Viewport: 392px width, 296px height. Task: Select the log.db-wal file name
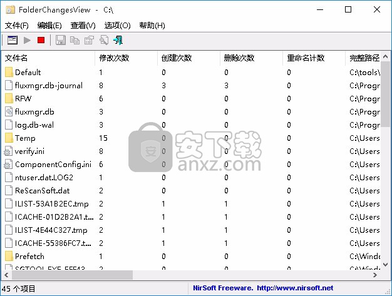point(34,125)
